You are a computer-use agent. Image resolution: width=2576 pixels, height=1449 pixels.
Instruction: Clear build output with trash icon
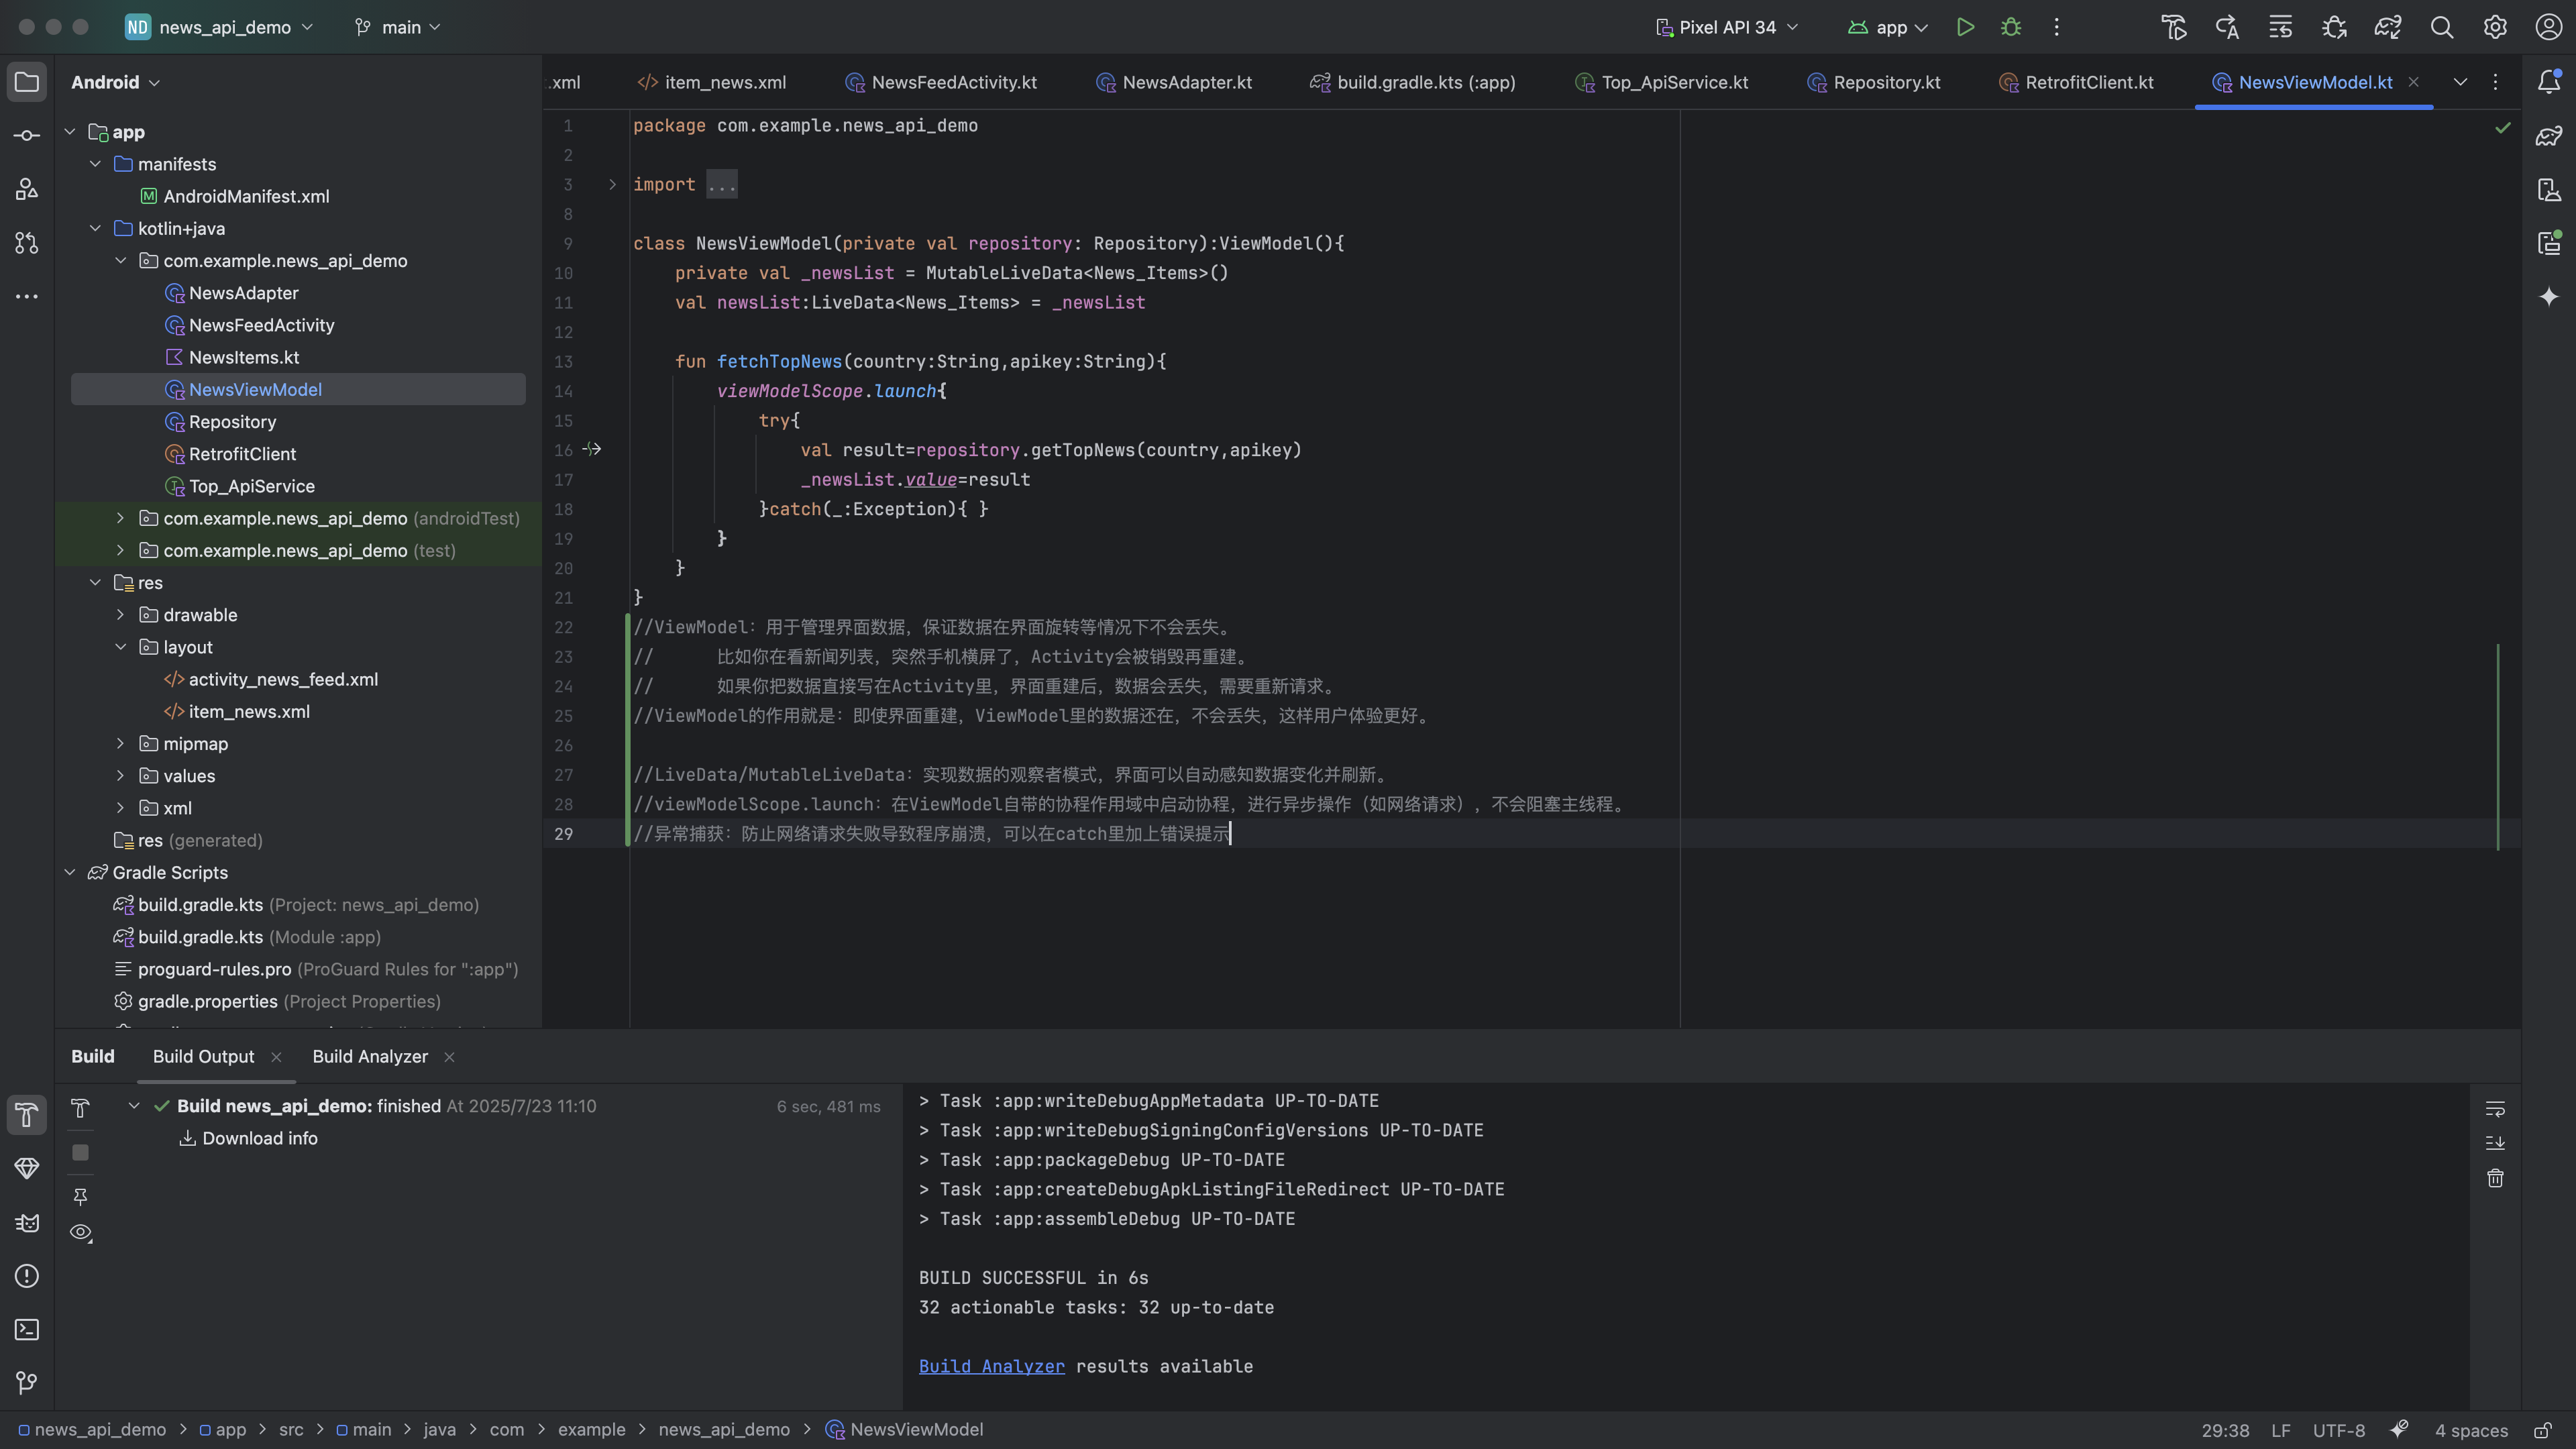click(x=2495, y=1178)
